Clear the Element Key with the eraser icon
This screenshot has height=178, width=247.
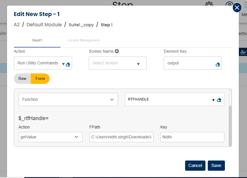218,64
